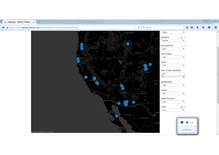Click the Town filter relevant-values icon
Viewport: 219px width, 155px height.
[x=182, y=107]
